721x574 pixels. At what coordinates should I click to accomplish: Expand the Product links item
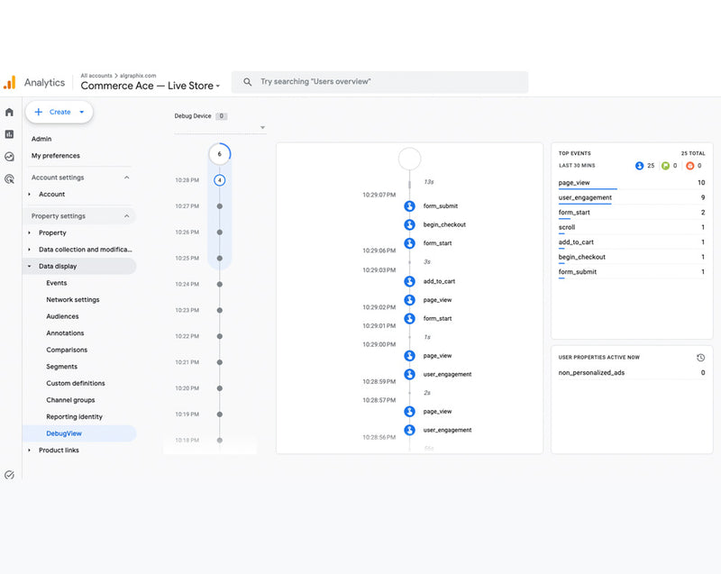pyautogui.click(x=30, y=451)
